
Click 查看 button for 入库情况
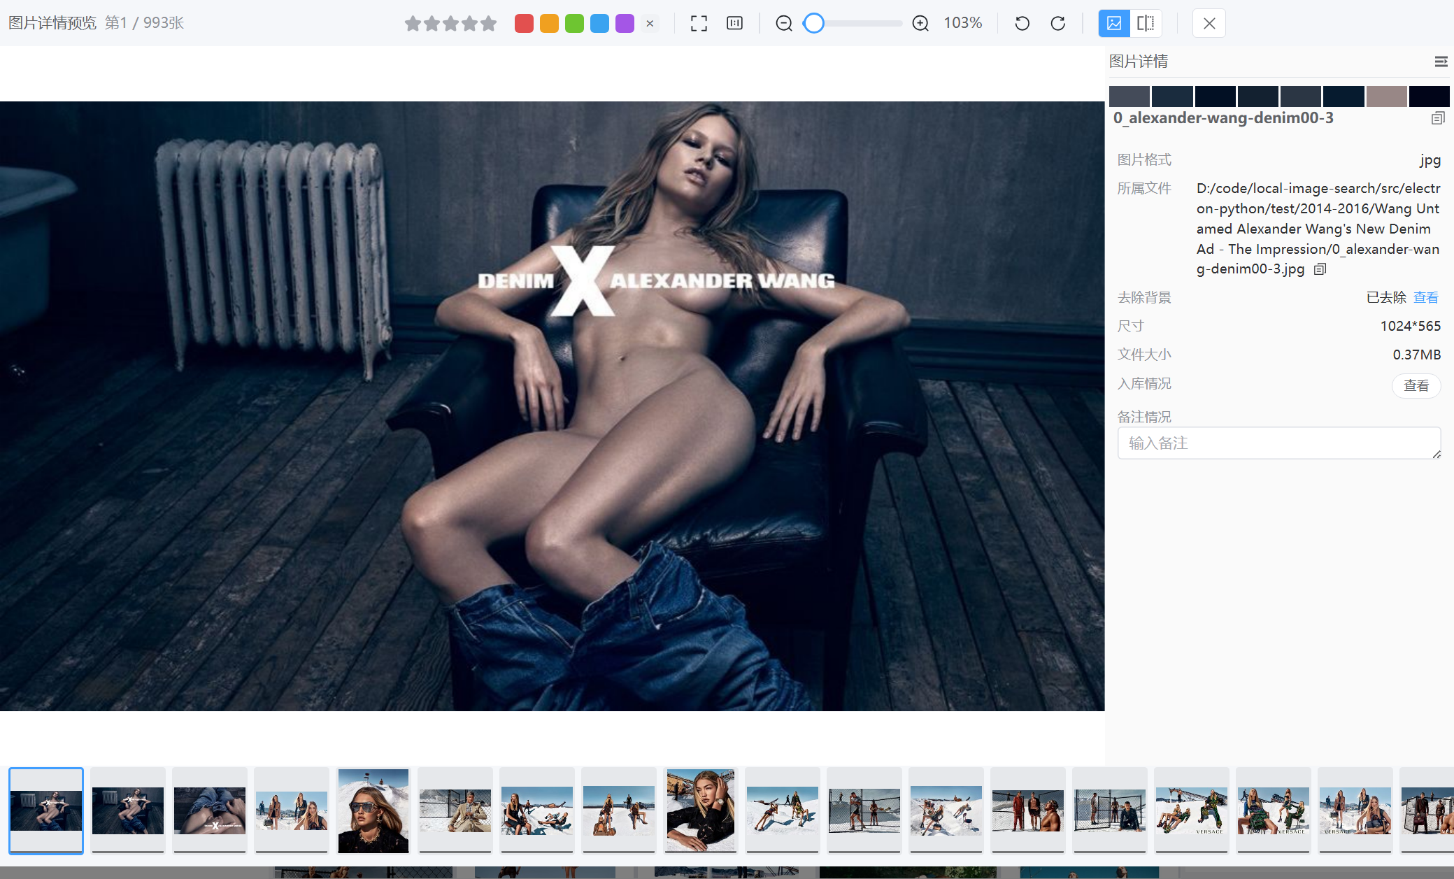tap(1416, 385)
